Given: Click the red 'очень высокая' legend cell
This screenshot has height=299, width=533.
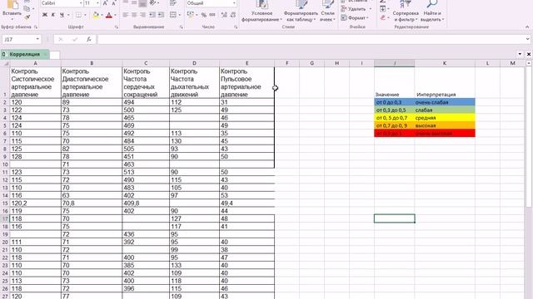Looking at the screenshot, I should point(445,133).
